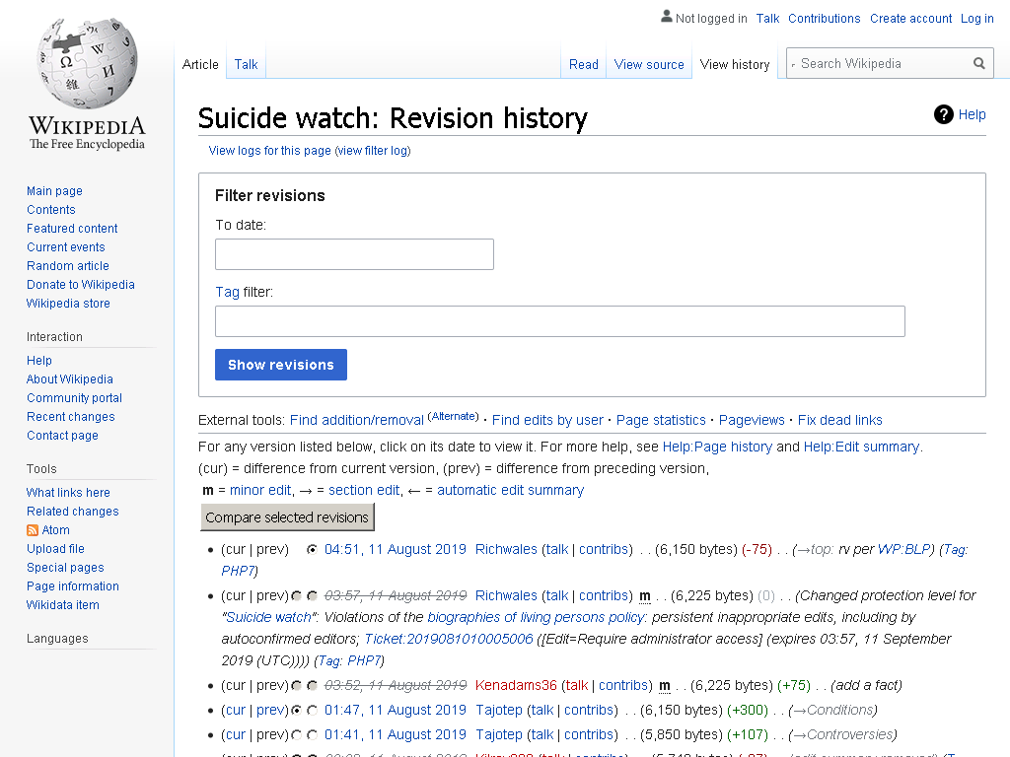Open the Page information link

(73, 585)
